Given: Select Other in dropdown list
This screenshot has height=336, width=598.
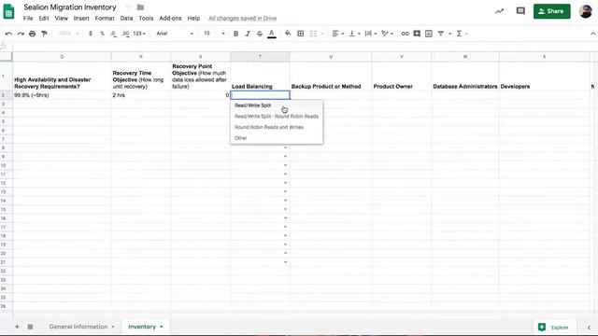Looking at the screenshot, I should pyautogui.click(x=277, y=138).
